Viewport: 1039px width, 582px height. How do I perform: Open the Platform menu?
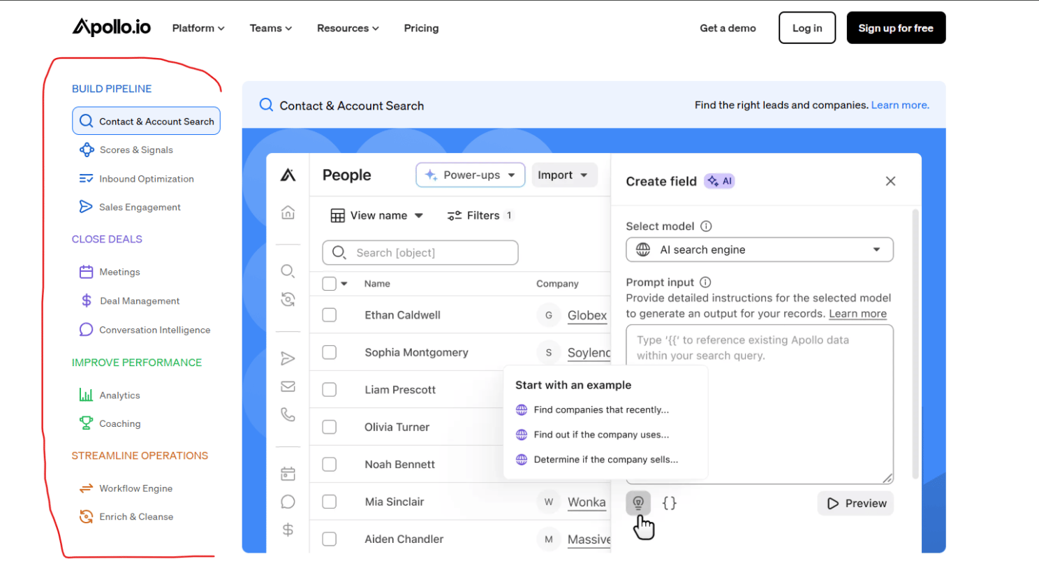198,28
